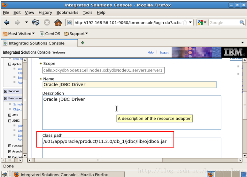This screenshot has width=247, height=177.
Task: Click main content scroll right arrow
Action: (x=240, y=160)
